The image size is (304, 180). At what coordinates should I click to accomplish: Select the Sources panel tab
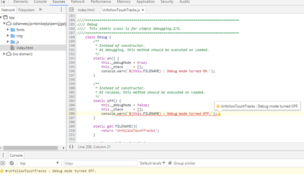[59, 2]
